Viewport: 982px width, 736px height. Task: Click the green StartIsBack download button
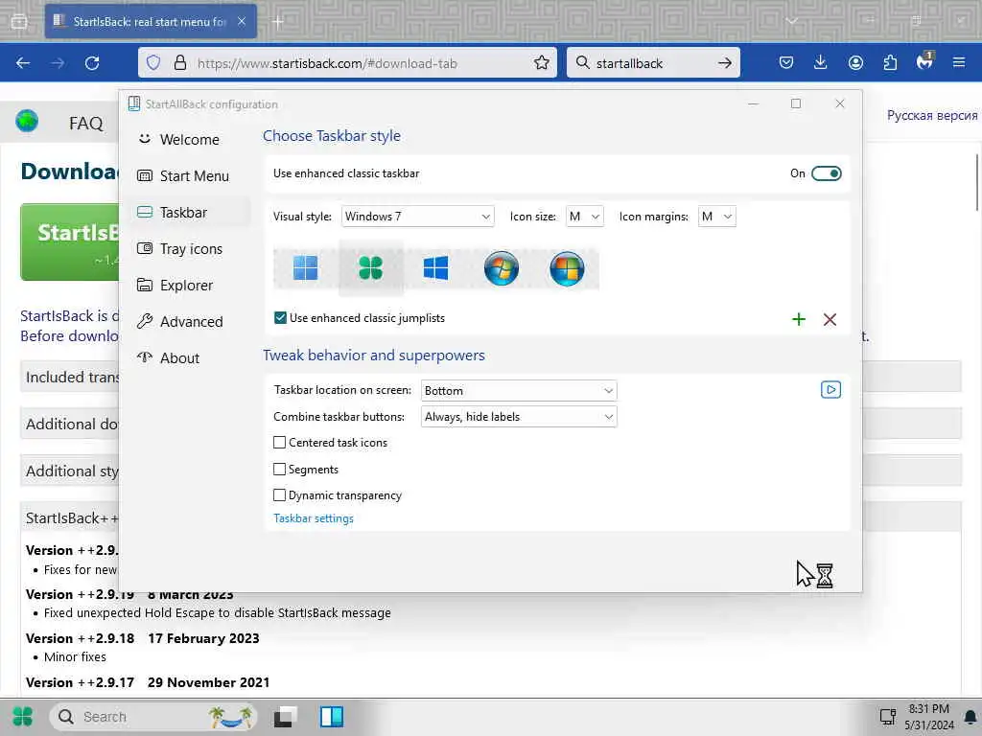(x=69, y=241)
